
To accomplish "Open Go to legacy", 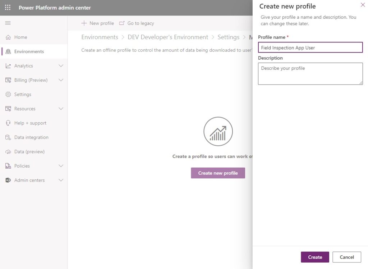I will [x=140, y=23].
